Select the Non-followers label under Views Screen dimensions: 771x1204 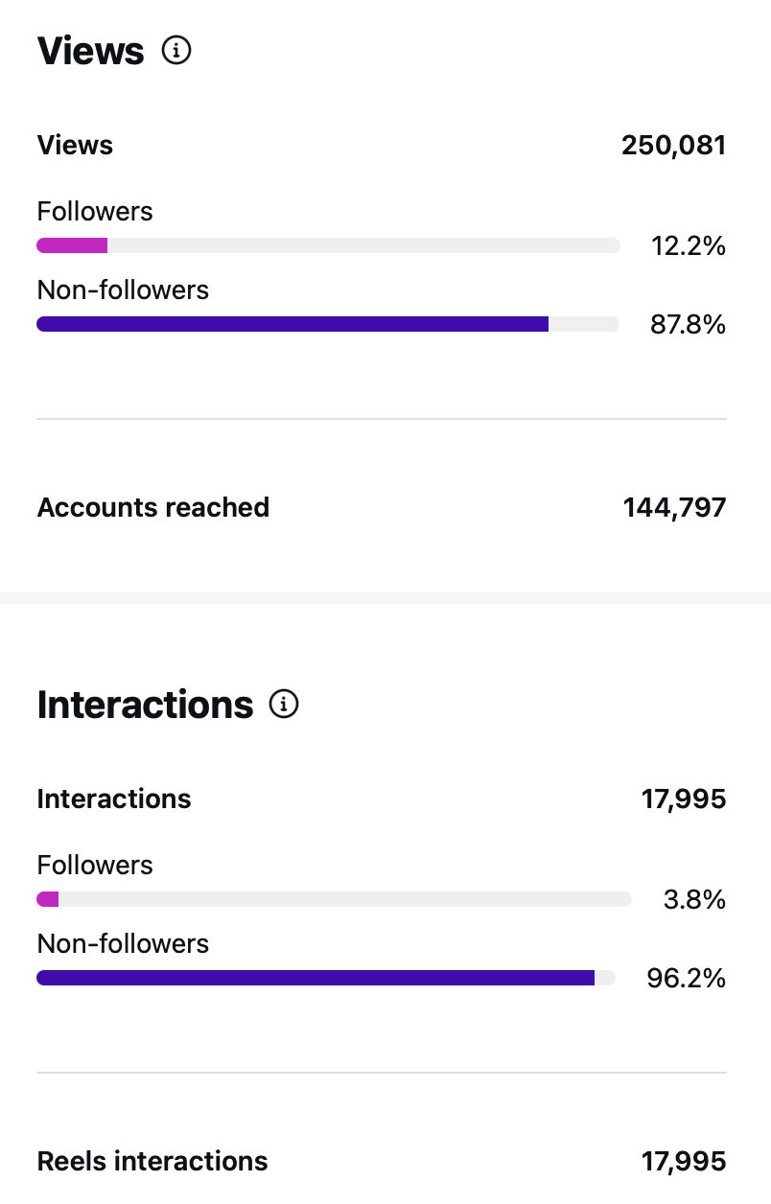point(122,289)
